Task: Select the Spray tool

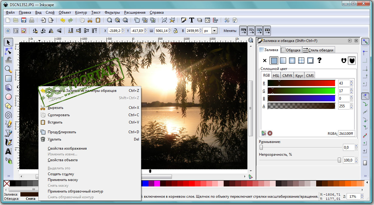Action: click(9, 160)
